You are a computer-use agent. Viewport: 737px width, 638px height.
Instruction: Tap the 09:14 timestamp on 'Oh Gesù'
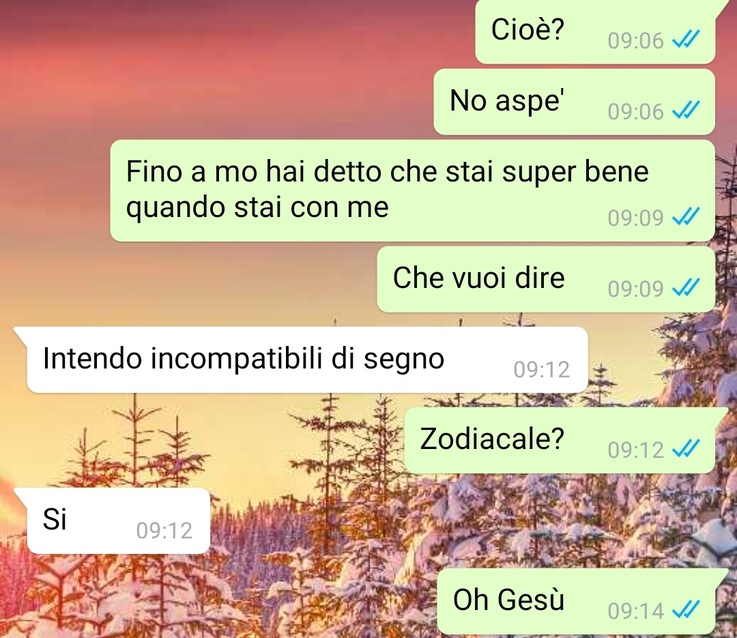[x=635, y=611]
